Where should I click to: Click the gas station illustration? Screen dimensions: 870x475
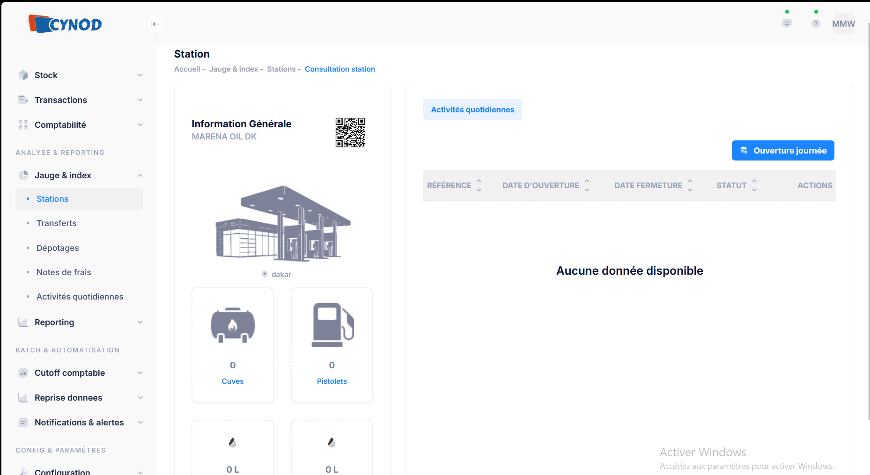pos(282,224)
